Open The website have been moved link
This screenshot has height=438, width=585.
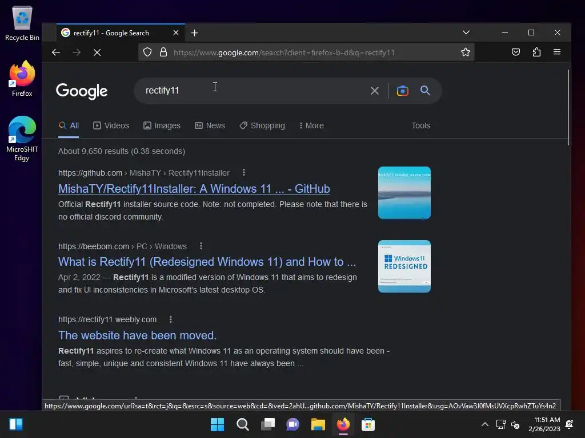[x=137, y=335]
